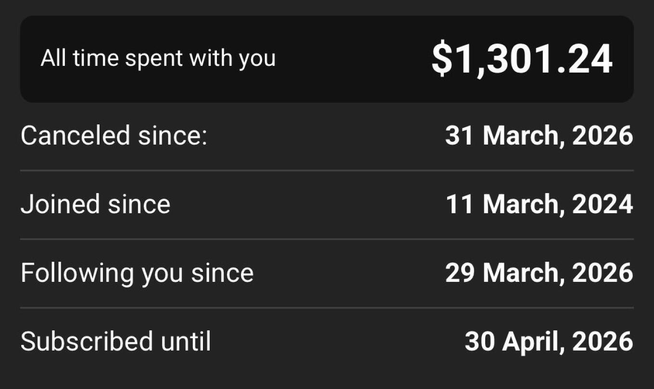Select the 31 March, 2026 cancel date
Screen dimensions: 654x389
tap(539, 135)
